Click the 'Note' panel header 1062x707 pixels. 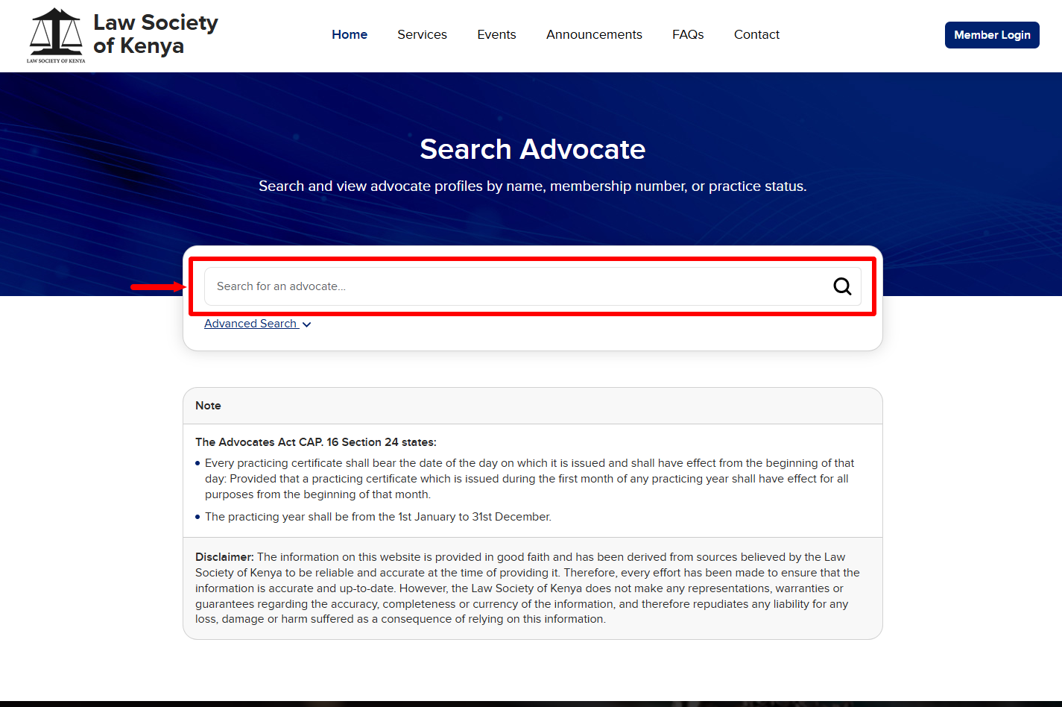pyautogui.click(x=532, y=406)
